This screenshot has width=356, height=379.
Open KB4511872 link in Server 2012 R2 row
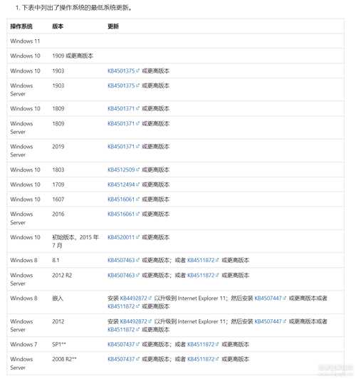coord(203,275)
